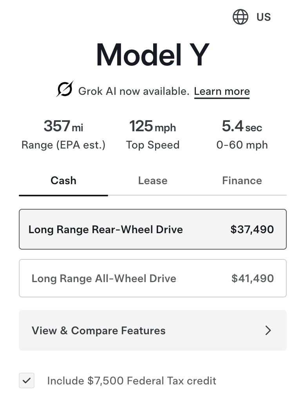Click the Grok AI logo icon

pos(65,90)
